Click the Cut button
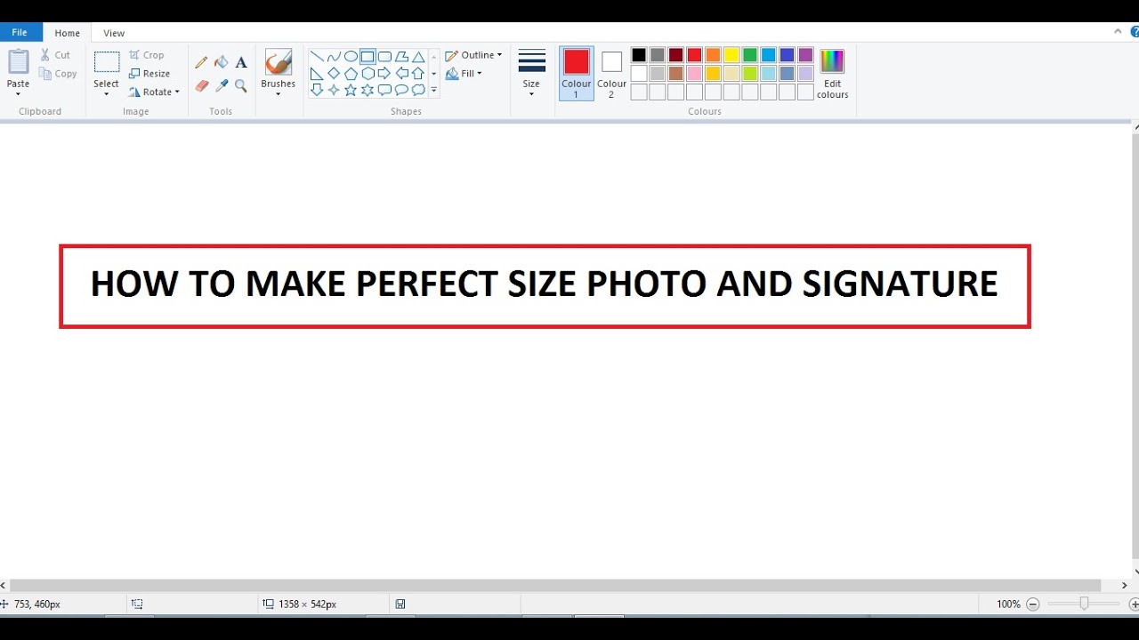The height and width of the screenshot is (640, 1139). coord(55,55)
